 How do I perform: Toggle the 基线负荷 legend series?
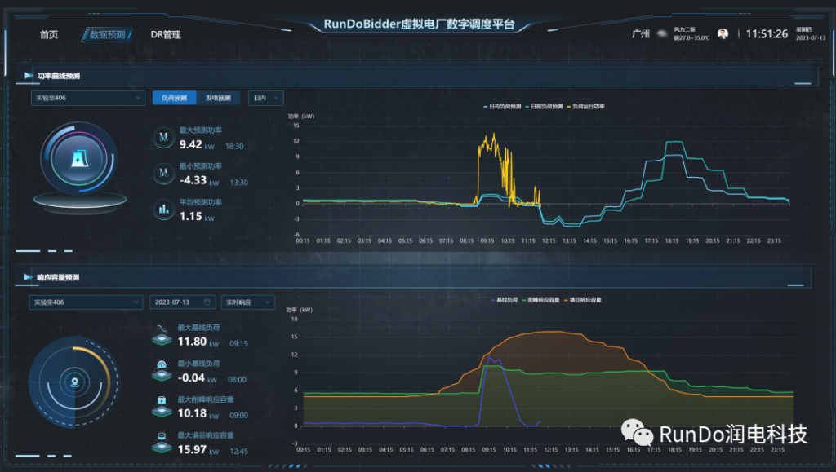tap(504, 300)
